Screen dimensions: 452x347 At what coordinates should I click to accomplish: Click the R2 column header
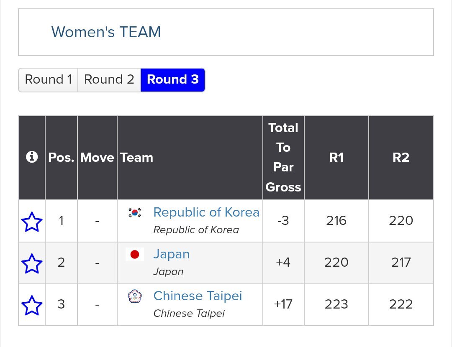(x=401, y=158)
